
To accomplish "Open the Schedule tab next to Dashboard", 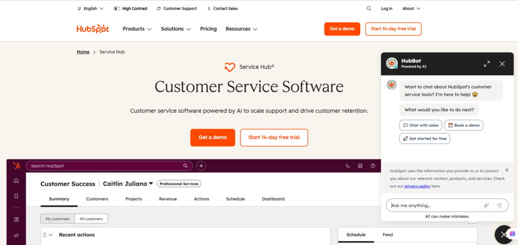I will 236,199.
